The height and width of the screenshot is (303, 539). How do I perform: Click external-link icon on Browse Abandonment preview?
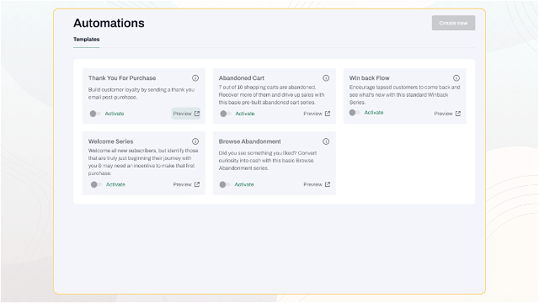pos(328,184)
